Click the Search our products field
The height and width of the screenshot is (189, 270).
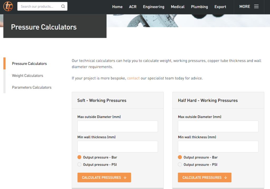pos(40,6)
